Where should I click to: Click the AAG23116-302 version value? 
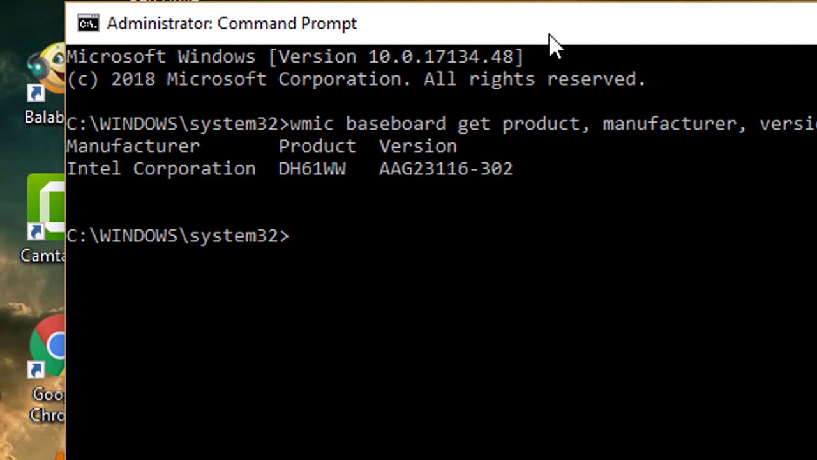[446, 169]
